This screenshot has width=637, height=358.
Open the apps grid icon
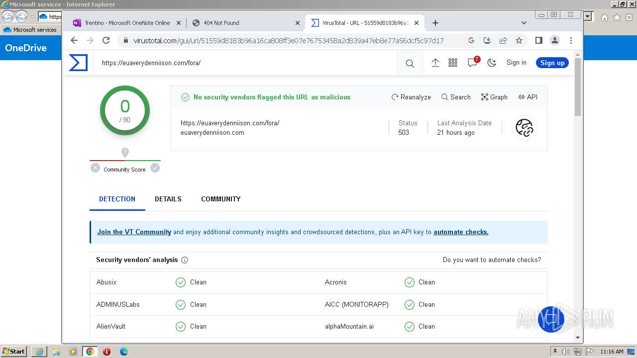tap(453, 63)
